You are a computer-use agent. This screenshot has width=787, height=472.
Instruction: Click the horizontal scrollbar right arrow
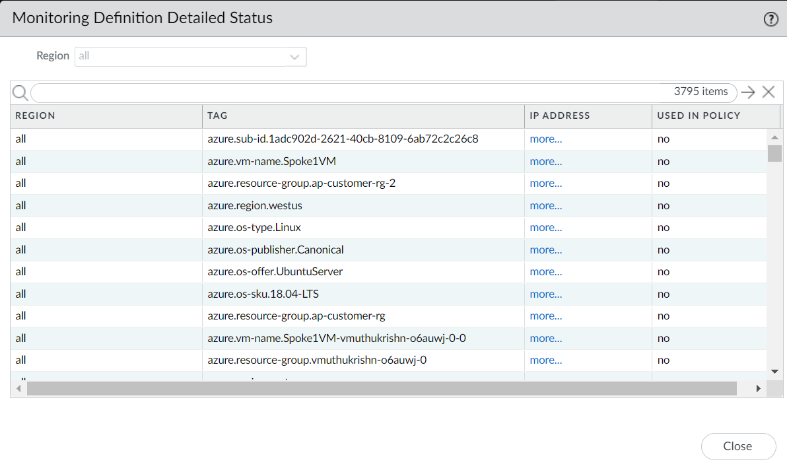pos(758,389)
